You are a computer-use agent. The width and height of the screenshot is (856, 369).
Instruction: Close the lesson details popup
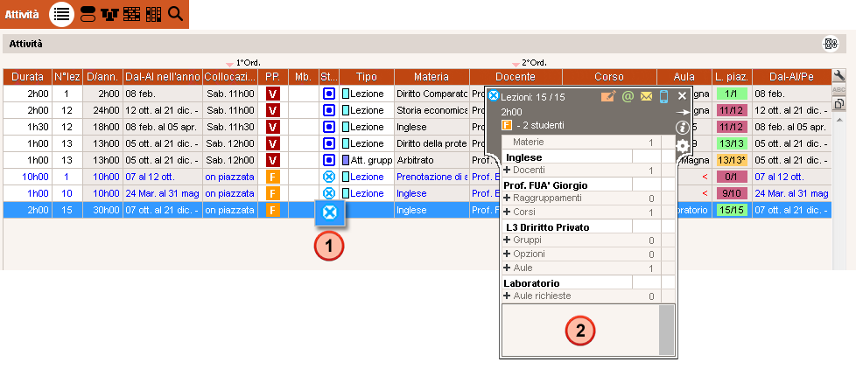(682, 96)
